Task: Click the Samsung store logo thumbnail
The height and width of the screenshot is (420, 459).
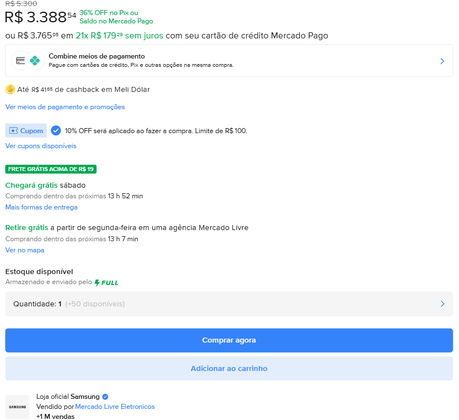Action: pyautogui.click(x=17, y=407)
